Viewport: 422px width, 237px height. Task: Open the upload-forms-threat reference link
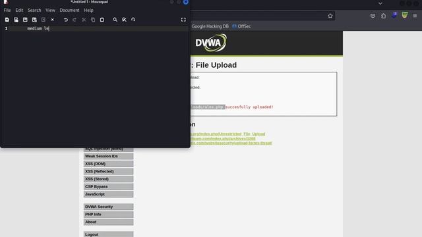pos(231,143)
